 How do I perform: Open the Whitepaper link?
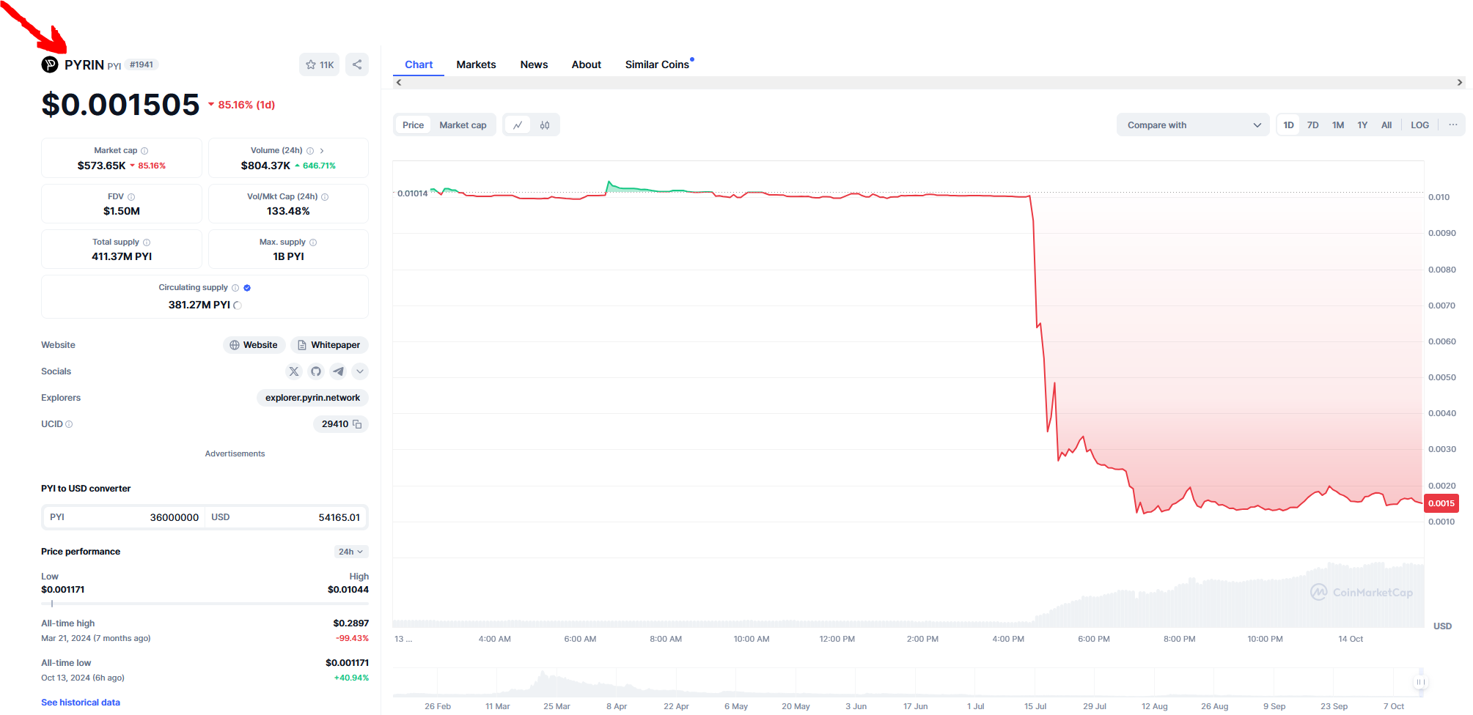pos(329,345)
